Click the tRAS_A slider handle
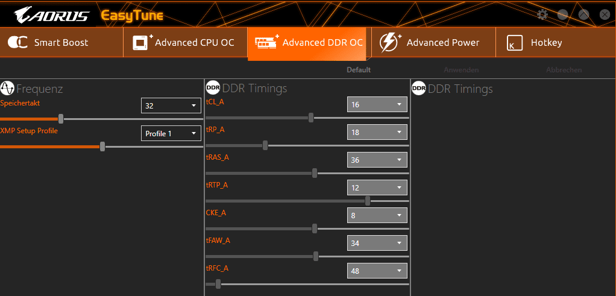This screenshot has height=296, width=616. 315,173
